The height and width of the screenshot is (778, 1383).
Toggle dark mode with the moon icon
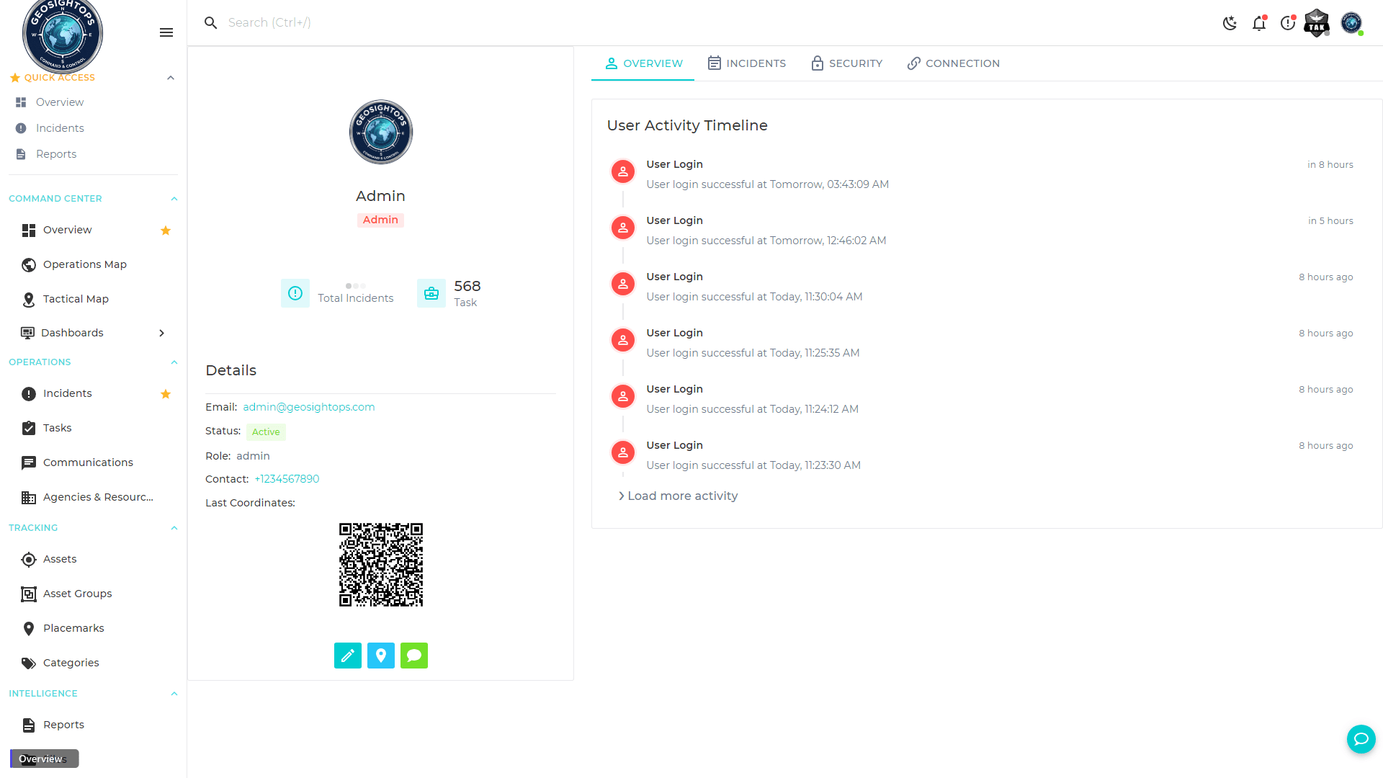[1230, 22]
